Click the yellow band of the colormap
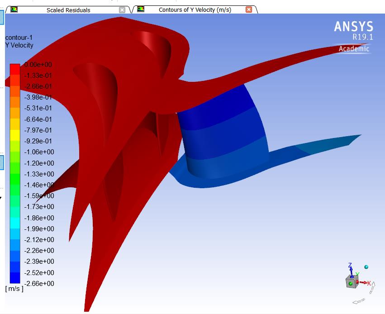Screen dimensions: 385x314 [x=15, y=135]
